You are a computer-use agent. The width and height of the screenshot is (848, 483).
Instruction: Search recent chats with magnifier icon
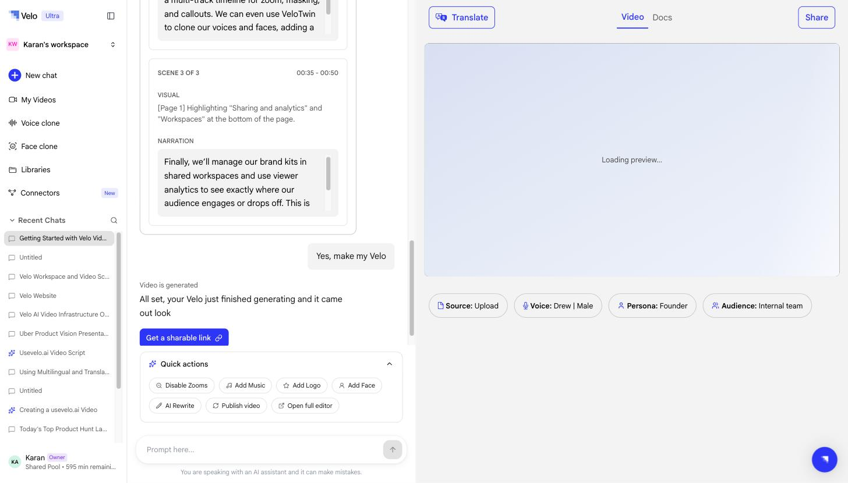114,220
